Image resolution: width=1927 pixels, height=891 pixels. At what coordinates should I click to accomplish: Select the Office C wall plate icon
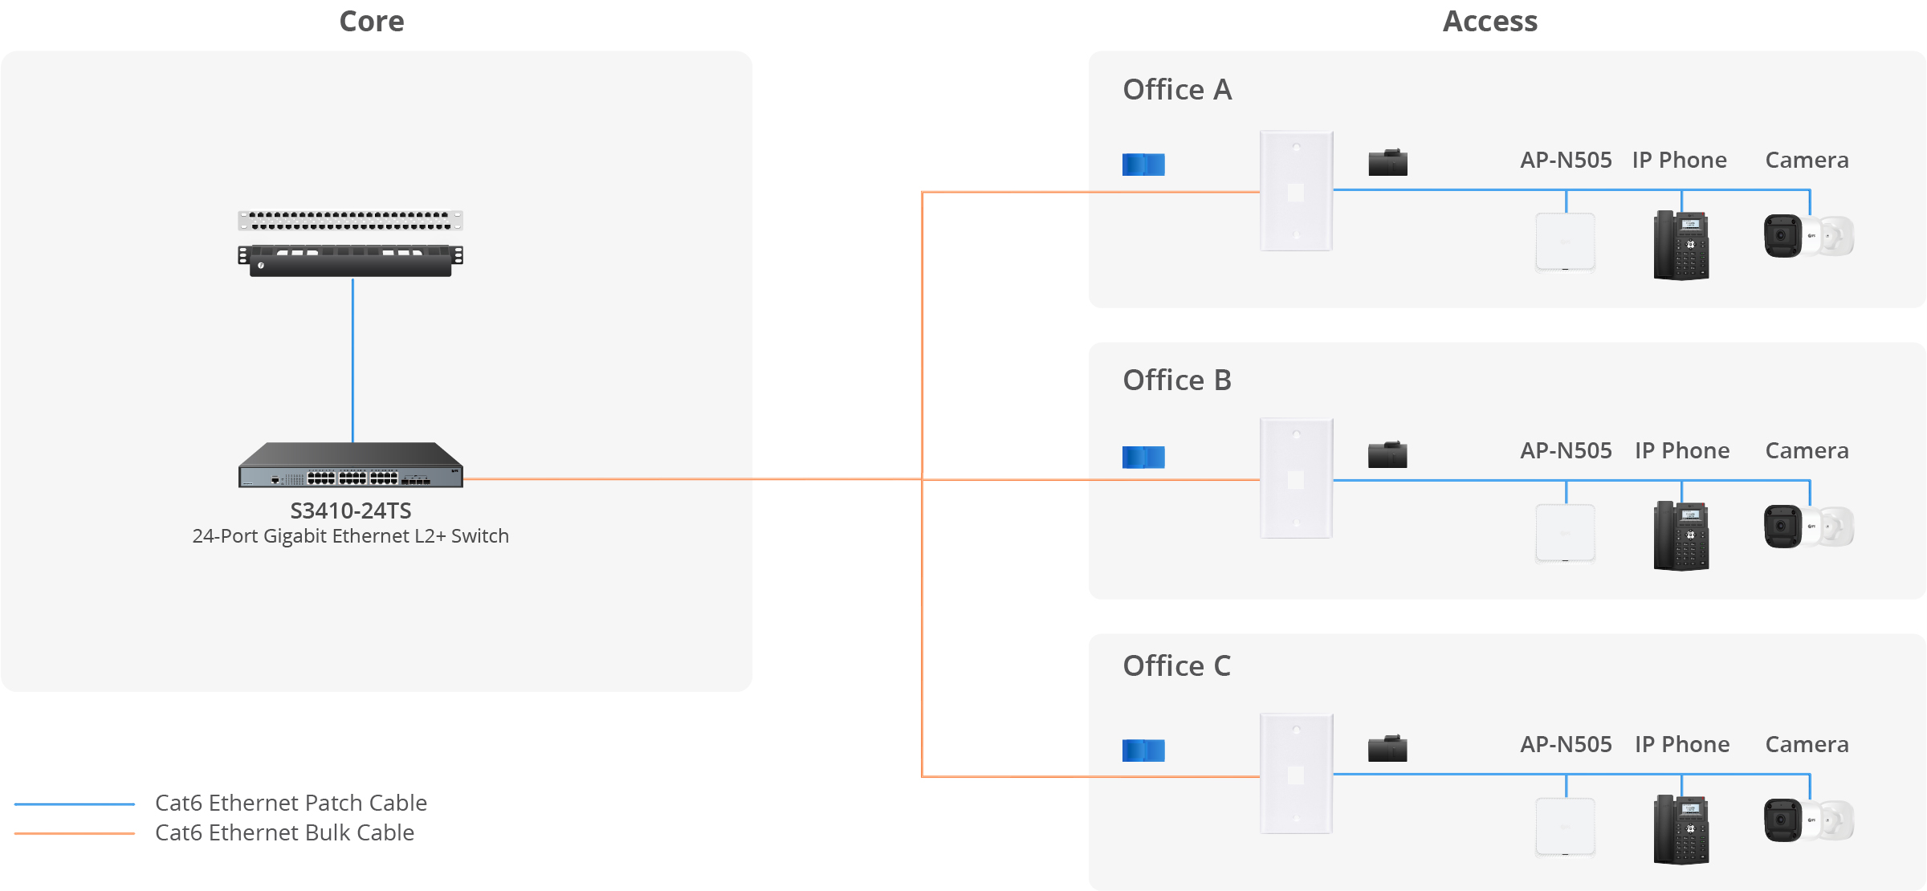pos(1297,774)
